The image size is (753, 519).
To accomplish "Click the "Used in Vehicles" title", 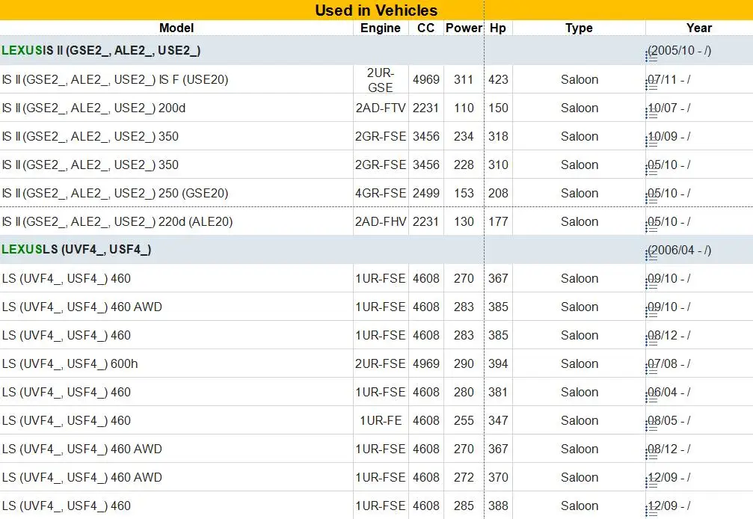I will (376, 10).
